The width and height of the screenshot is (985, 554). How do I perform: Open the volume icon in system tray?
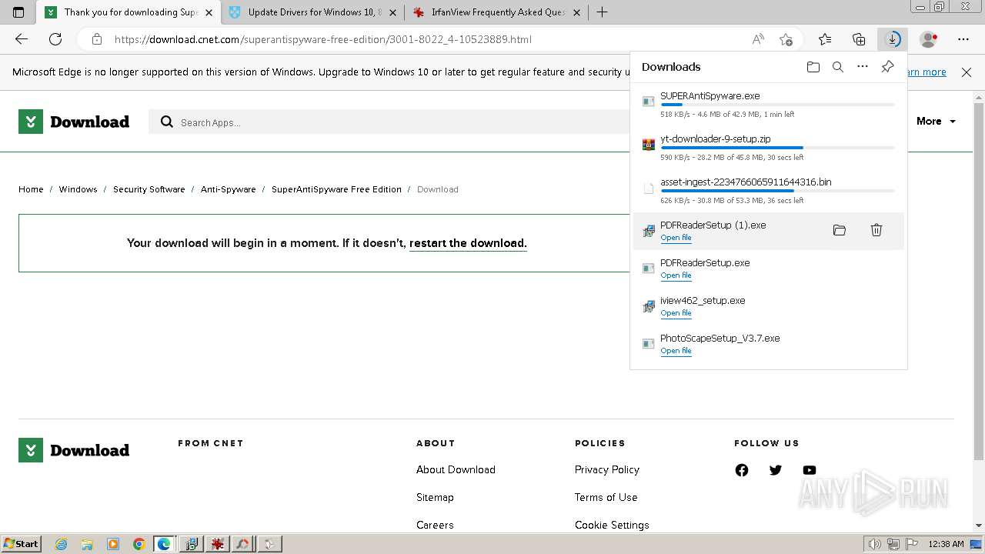click(874, 544)
